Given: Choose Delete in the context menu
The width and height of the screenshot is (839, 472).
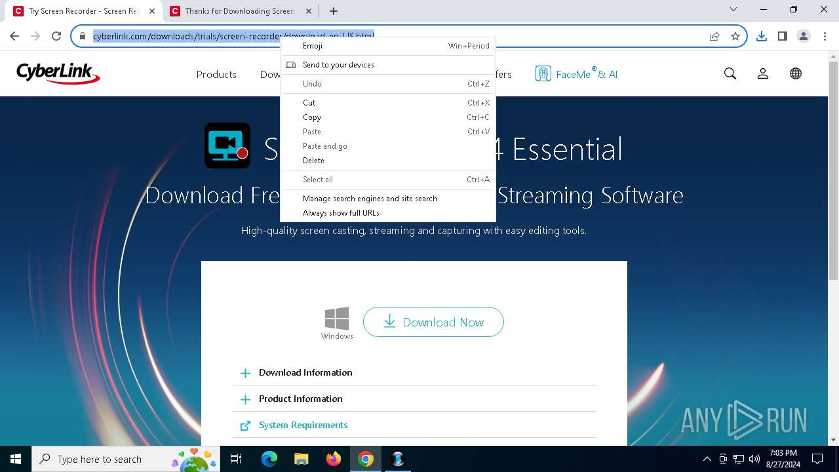Looking at the screenshot, I should (x=388, y=161).
